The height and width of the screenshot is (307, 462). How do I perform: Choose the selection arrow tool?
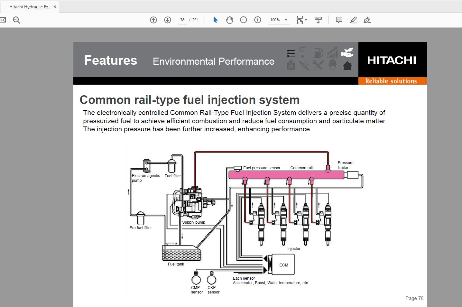click(215, 20)
